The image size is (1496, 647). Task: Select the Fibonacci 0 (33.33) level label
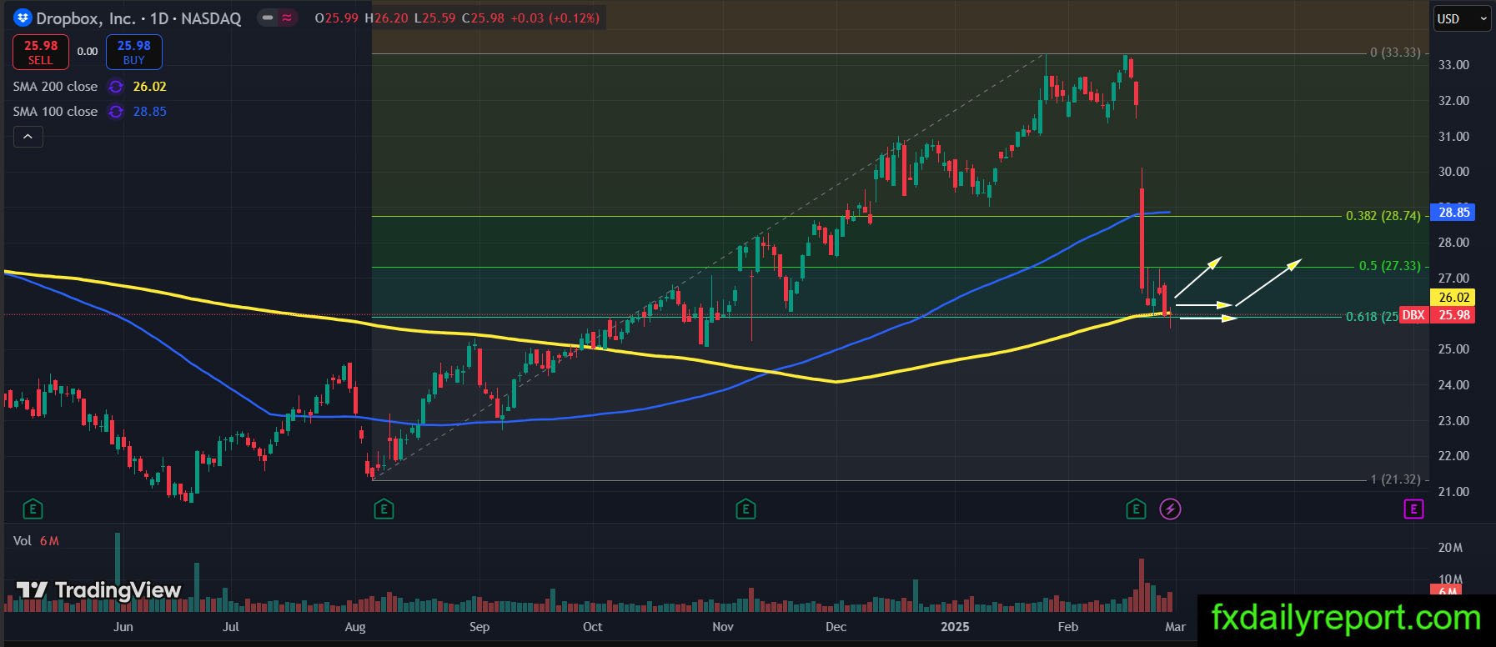coord(1395,53)
